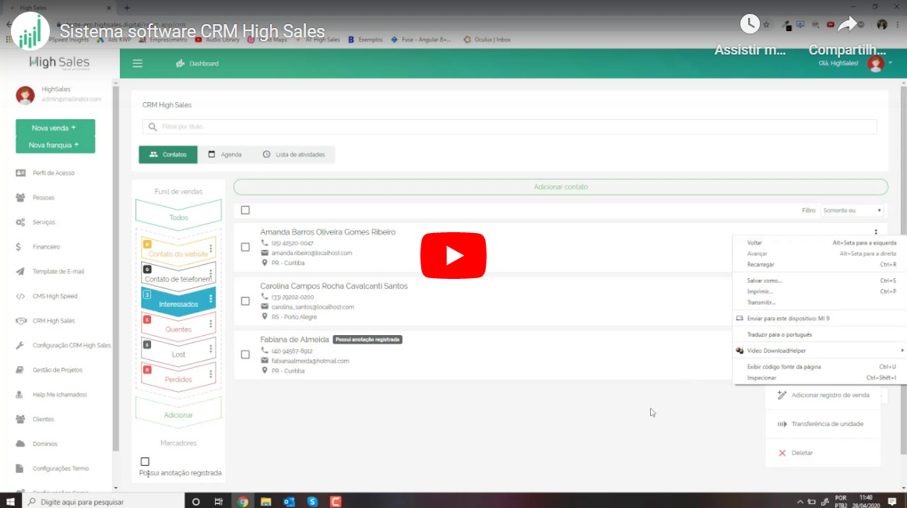Click YouTube Assistir mais tarde clock icon
The width and height of the screenshot is (907, 508).
click(750, 23)
